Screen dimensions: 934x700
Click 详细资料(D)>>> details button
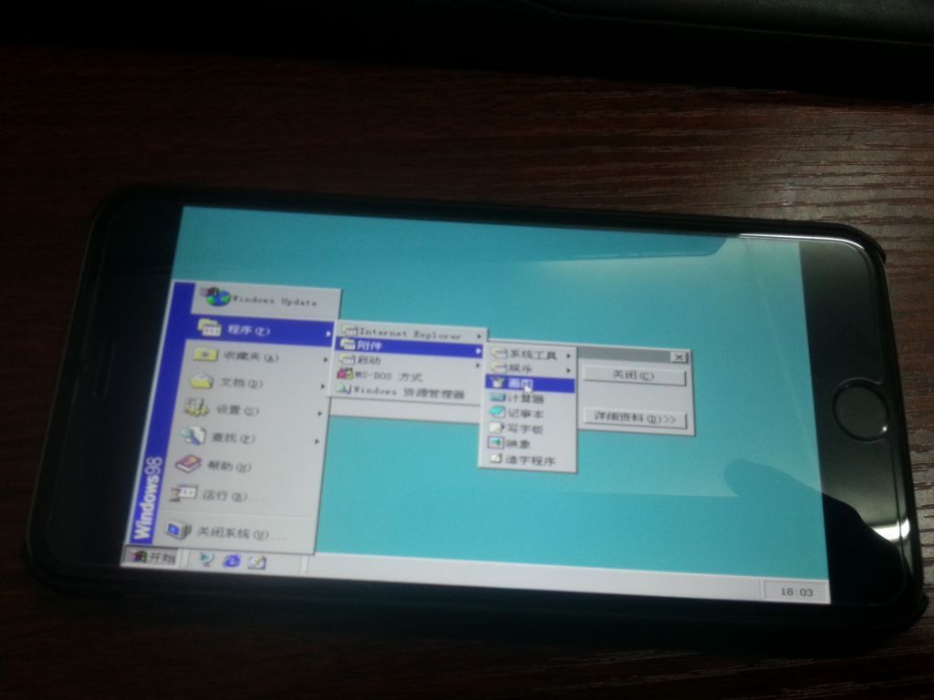tap(635, 419)
